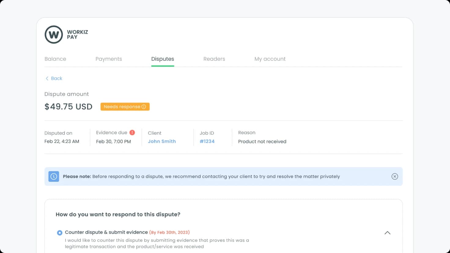Click the Please note recommendation text
The image size is (450, 253).
pyautogui.click(x=201, y=176)
